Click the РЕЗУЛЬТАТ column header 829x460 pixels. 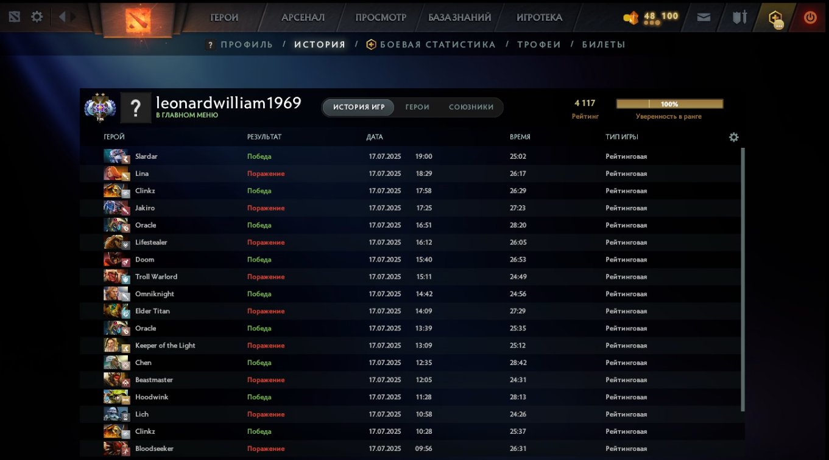click(x=264, y=137)
